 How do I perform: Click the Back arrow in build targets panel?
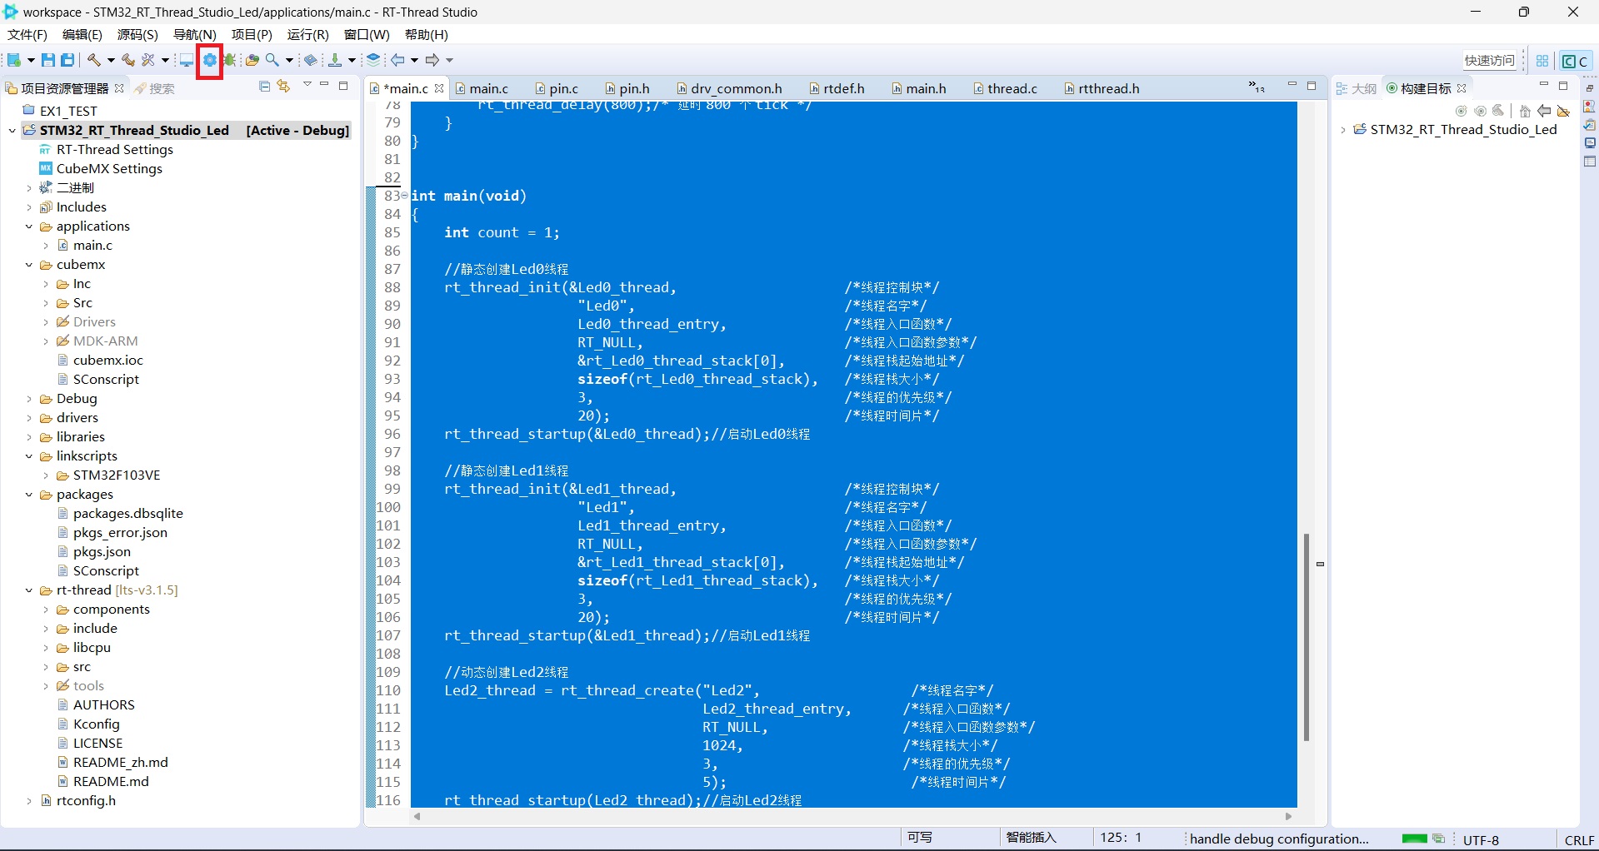1544,111
